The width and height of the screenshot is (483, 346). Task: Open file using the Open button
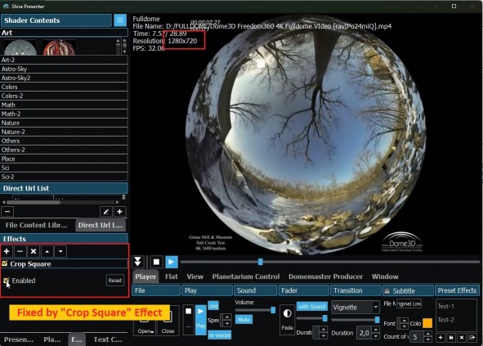[x=145, y=327]
